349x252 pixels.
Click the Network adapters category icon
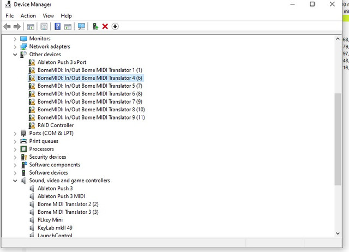(x=23, y=46)
